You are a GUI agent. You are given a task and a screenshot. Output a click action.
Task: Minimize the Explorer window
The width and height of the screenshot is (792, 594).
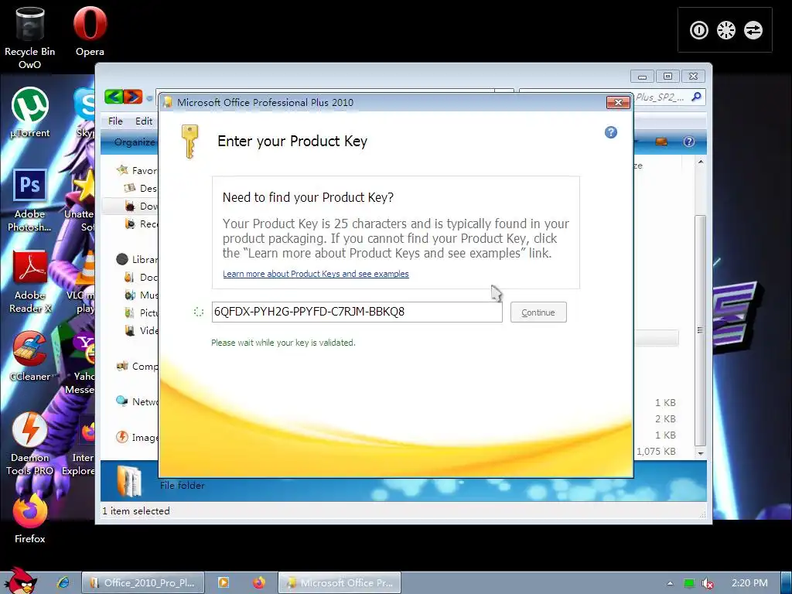642,77
